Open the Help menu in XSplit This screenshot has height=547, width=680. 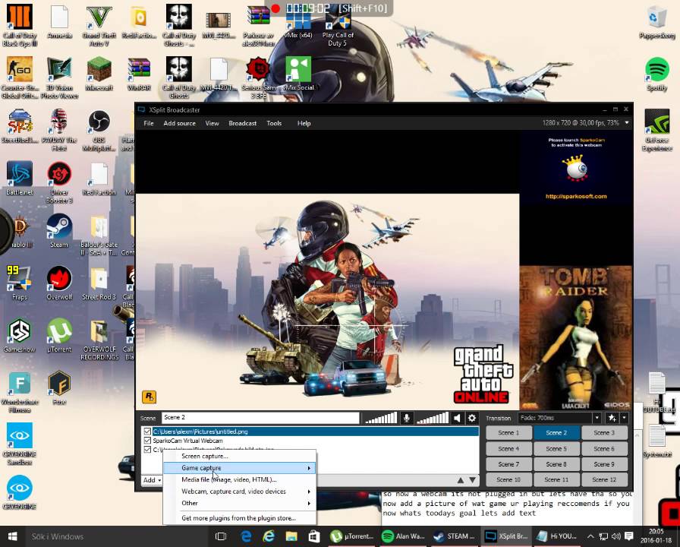click(x=304, y=123)
